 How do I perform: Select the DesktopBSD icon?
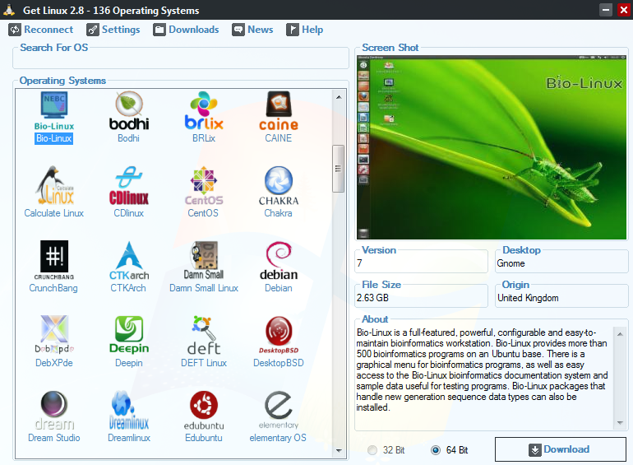279,335
